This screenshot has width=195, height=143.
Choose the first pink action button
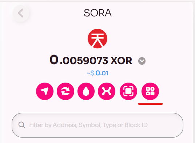tap(45, 91)
